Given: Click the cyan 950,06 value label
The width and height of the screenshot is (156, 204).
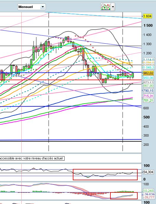Looking at the screenshot, I should (x=148, y=78).
